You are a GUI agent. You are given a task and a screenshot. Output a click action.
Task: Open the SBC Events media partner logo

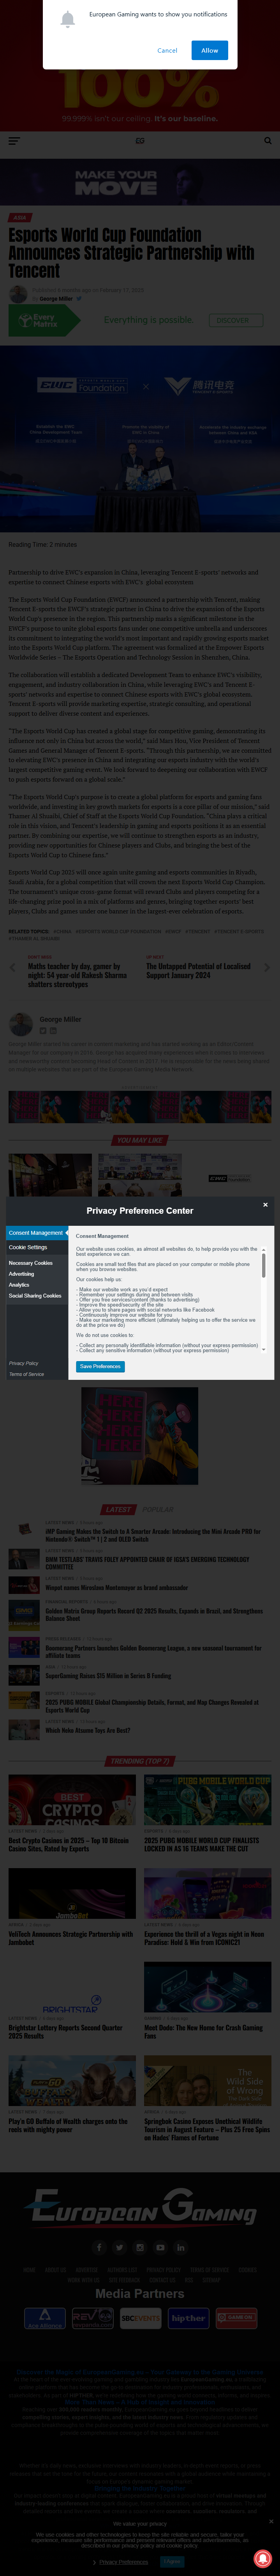coord(140,2318)
